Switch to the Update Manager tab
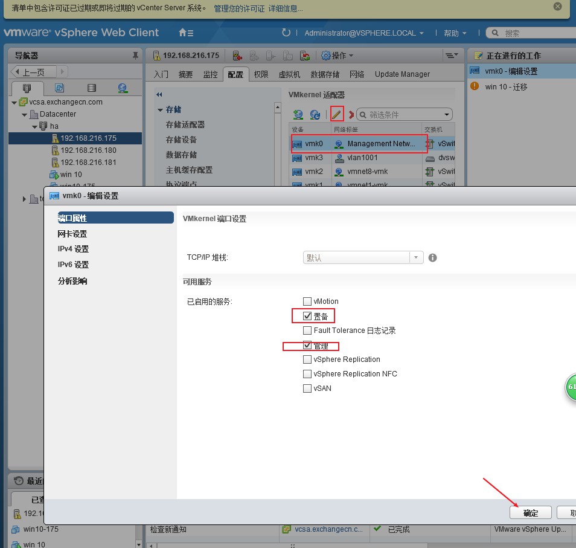Screen dimensions: 576x548 (402, 74)
